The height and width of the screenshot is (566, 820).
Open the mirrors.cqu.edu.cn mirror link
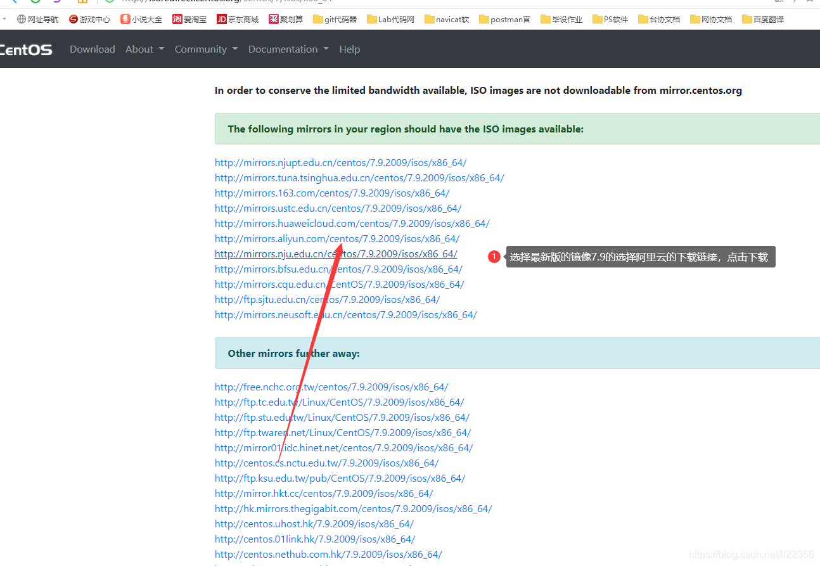tap(339, 285)
